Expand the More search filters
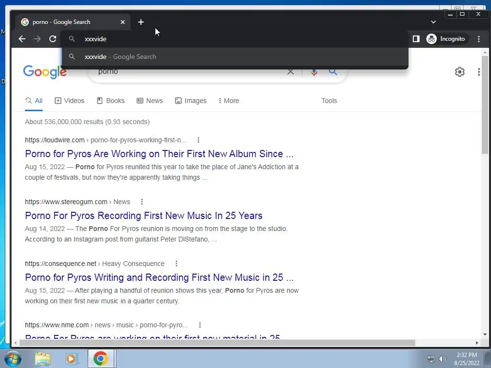 229,101
